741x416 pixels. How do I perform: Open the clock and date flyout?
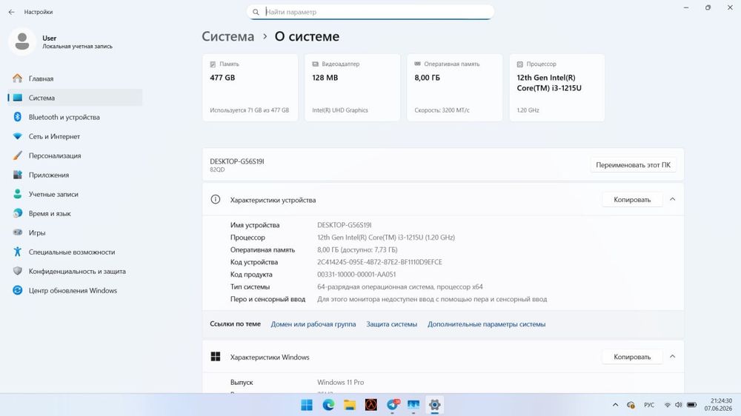pos(718,405)
